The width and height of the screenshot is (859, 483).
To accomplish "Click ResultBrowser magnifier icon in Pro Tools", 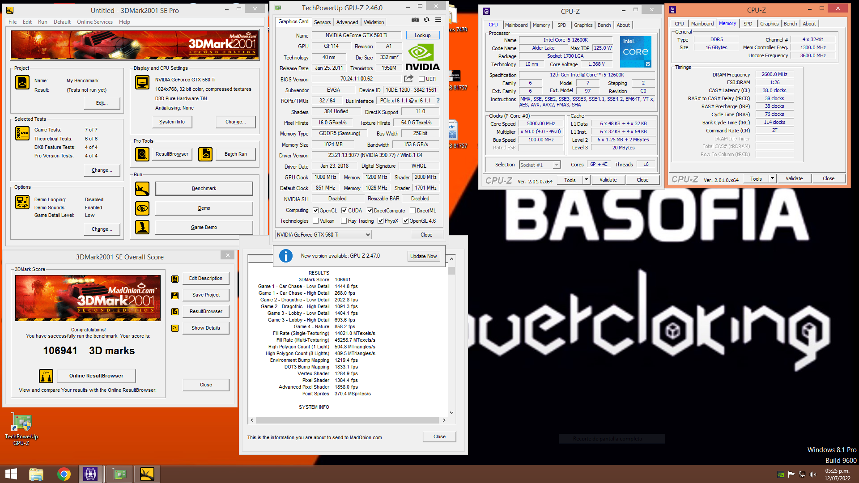I will point(142,154).
